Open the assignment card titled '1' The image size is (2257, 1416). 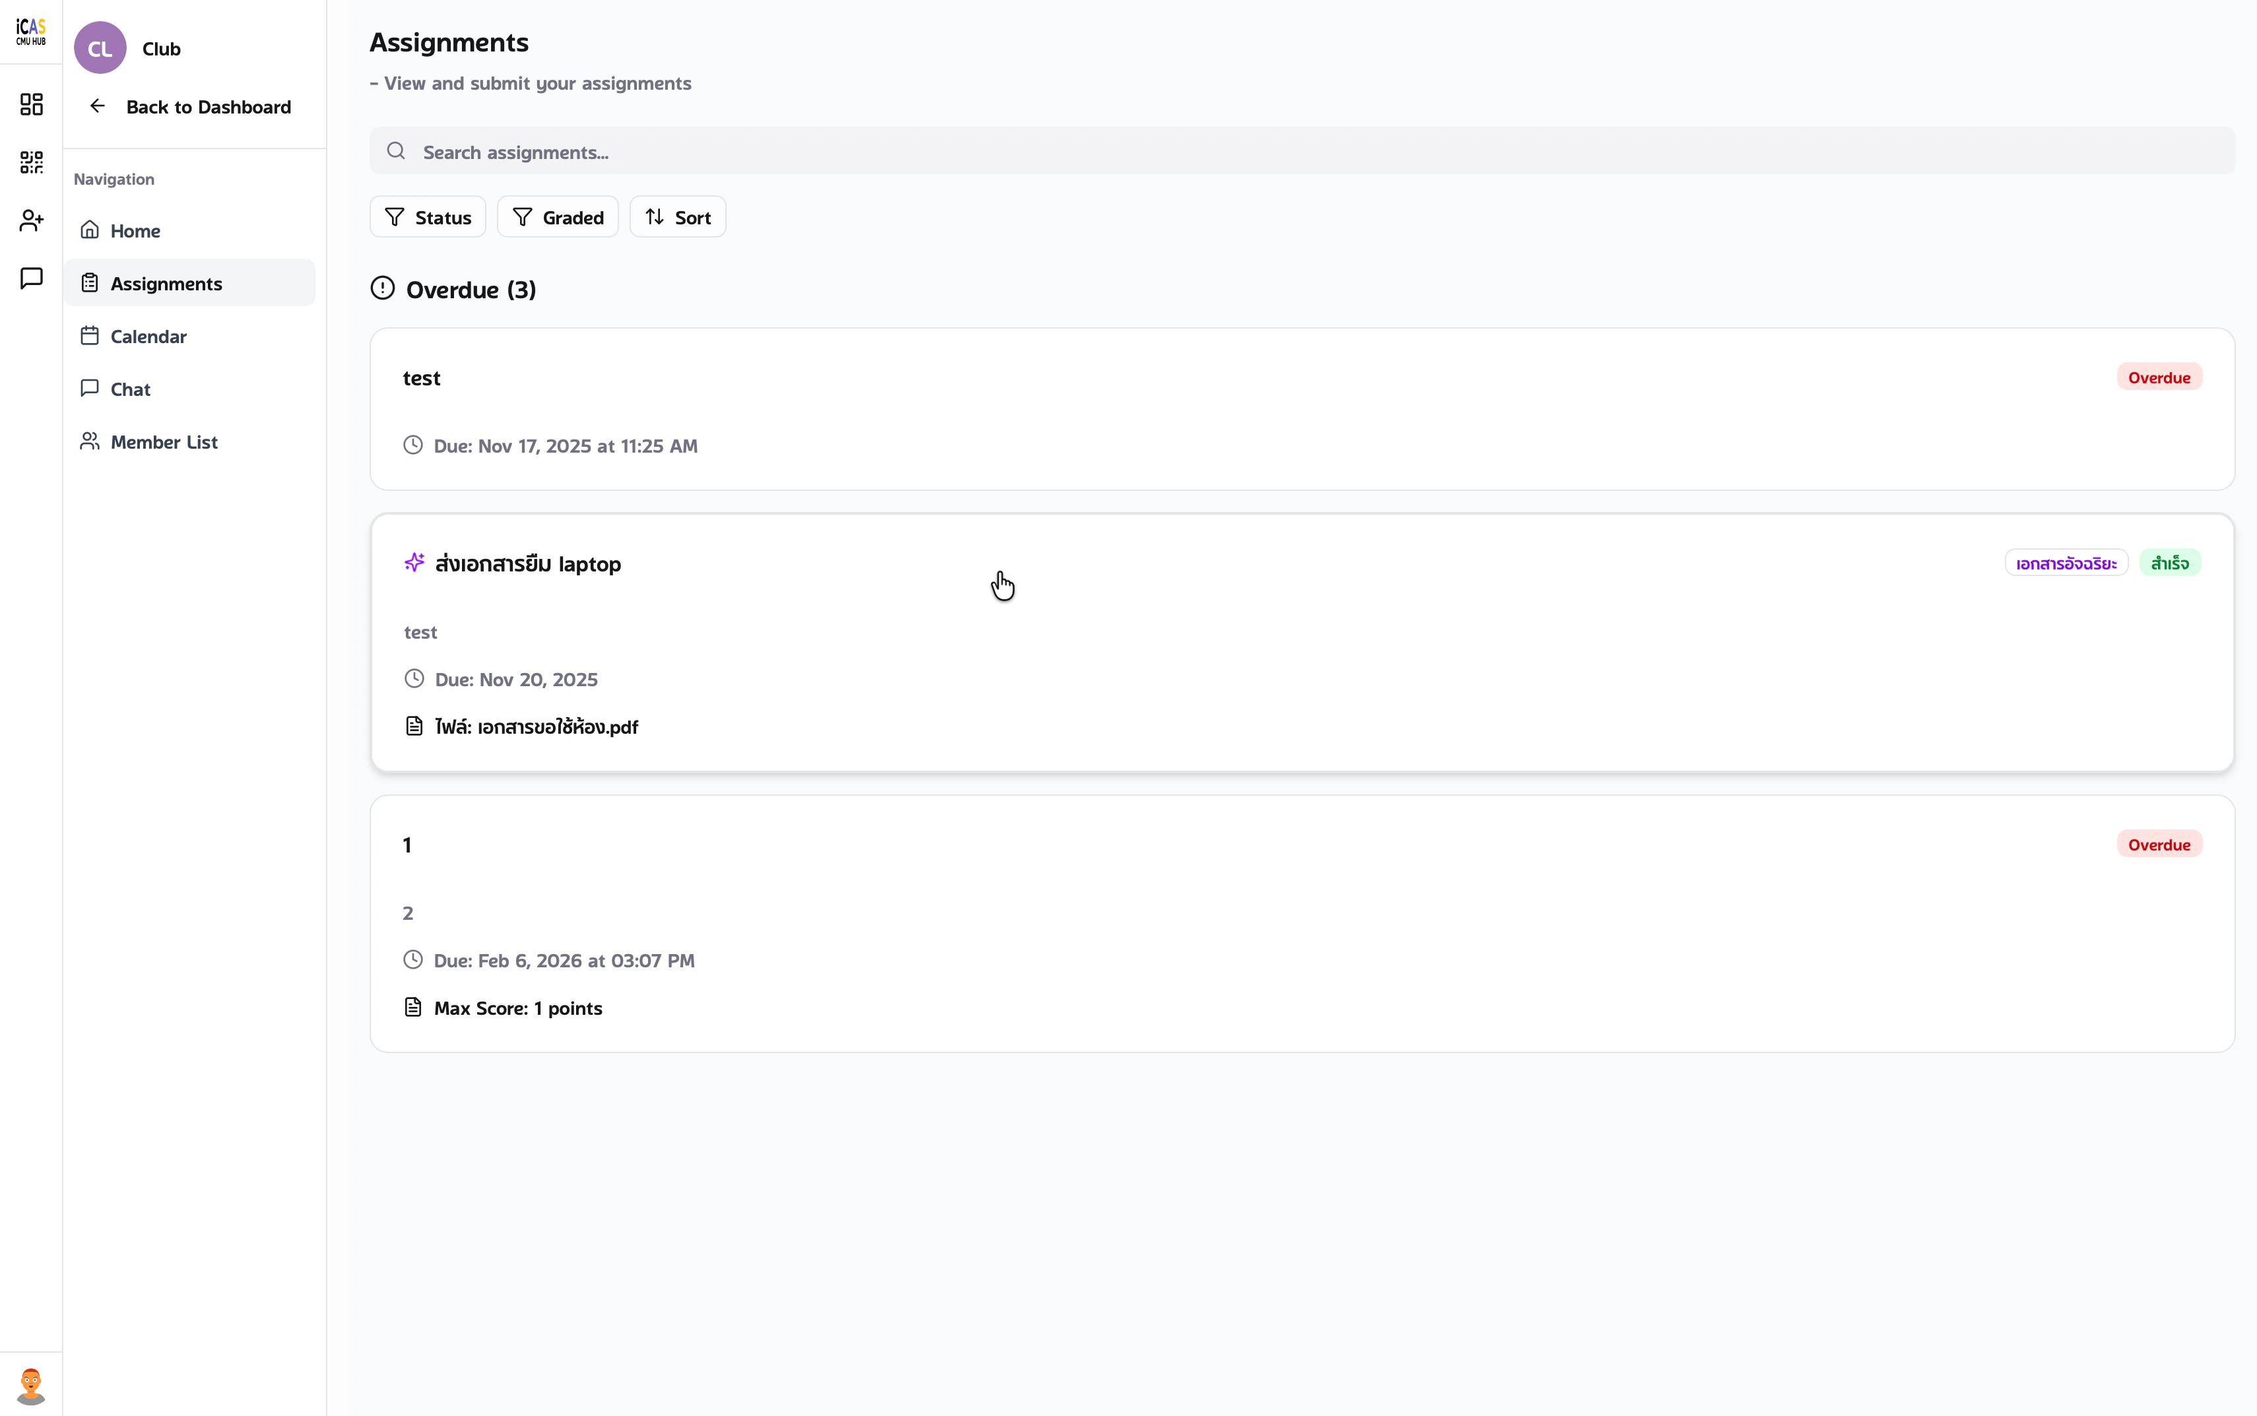pos(1302,923)
